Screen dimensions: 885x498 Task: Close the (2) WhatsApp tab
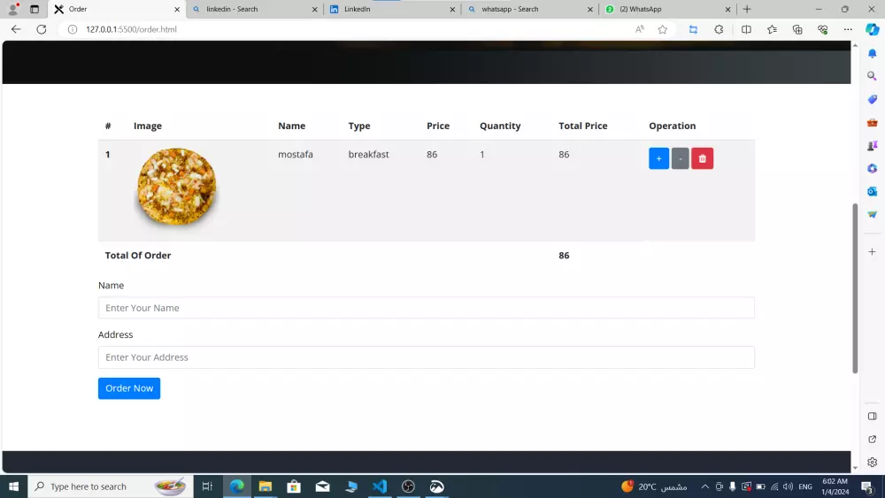(727, 9)
